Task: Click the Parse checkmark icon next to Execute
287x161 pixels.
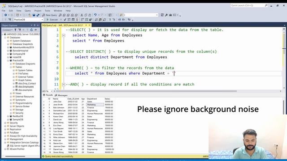Action: [x=65, y=20]
